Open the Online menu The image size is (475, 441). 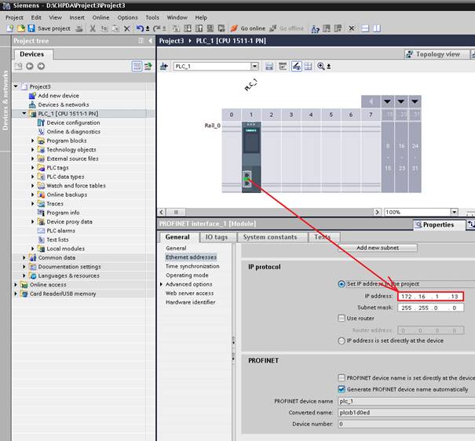pos(100,17)
